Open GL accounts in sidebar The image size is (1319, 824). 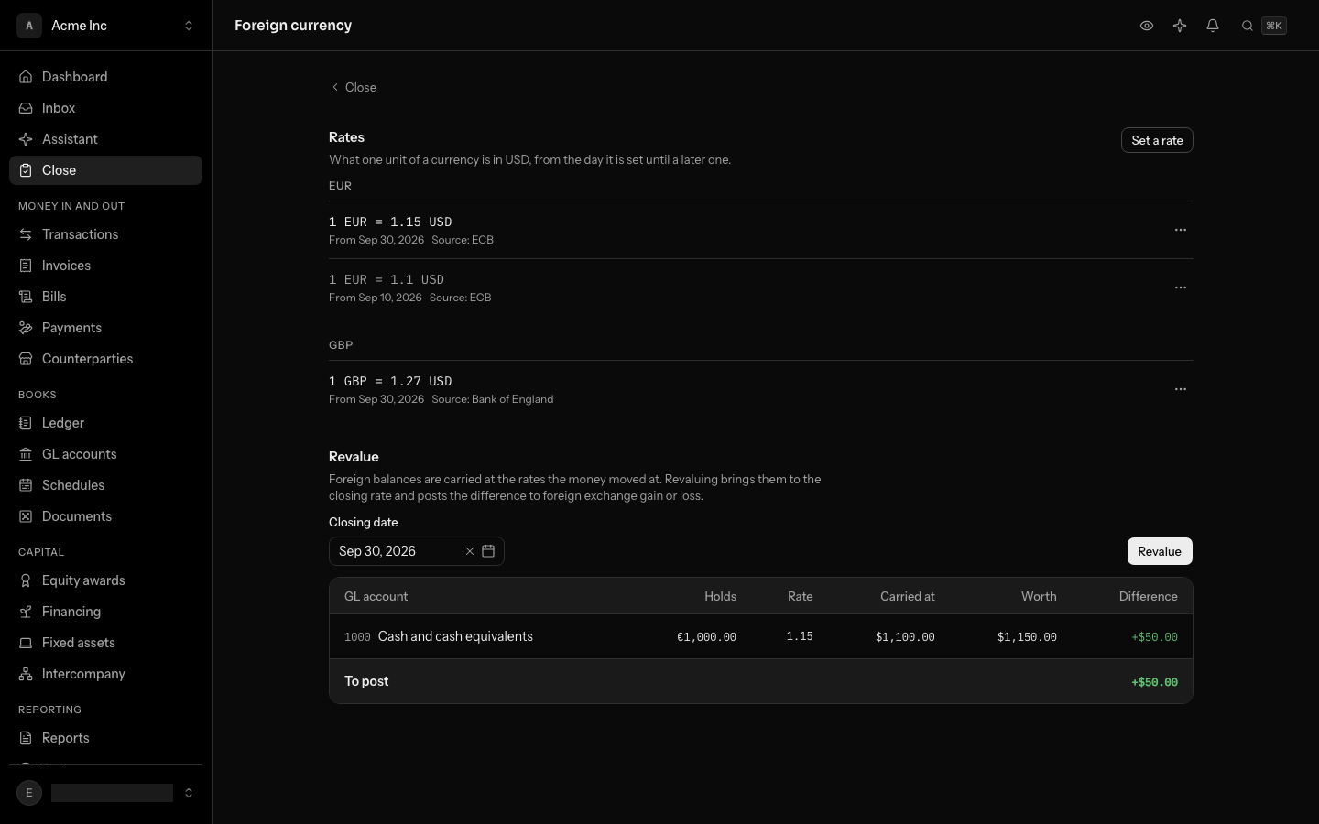105,454
